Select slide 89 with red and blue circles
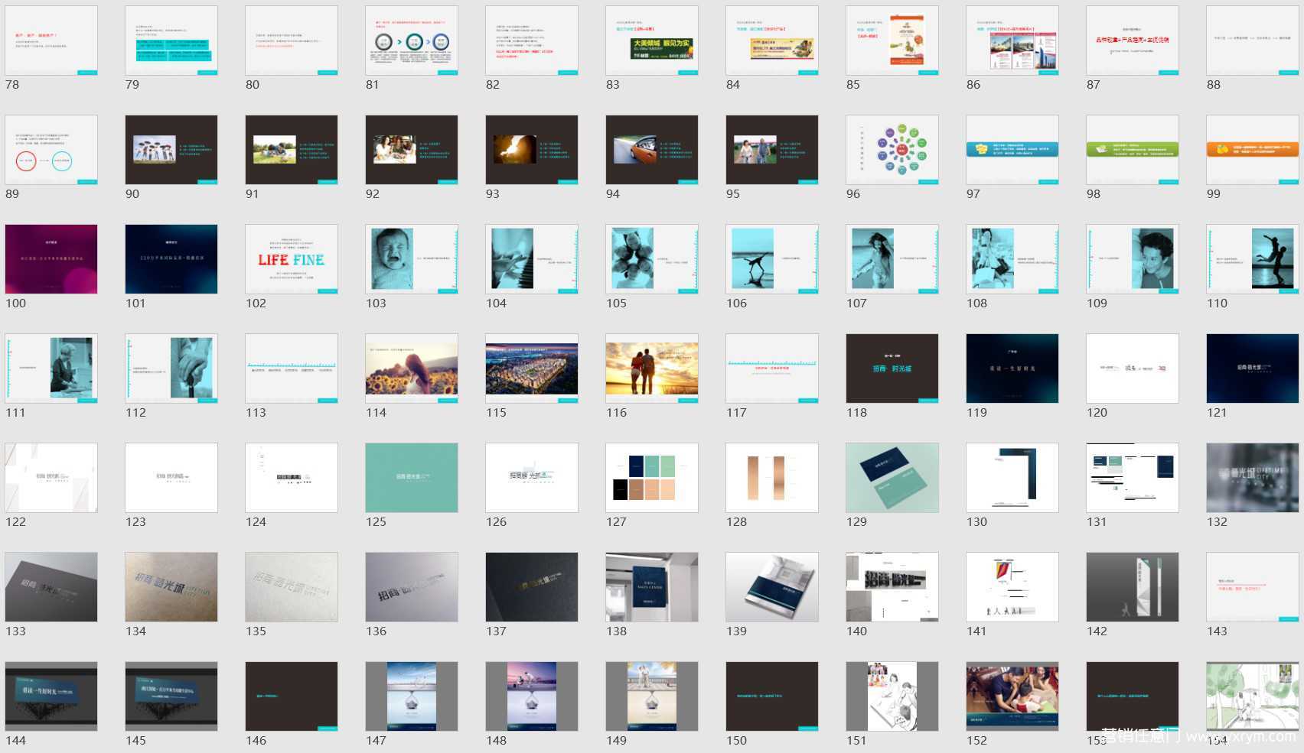Image resolution: width=1304 pixels, height=753 pixels. pos(51,150)
